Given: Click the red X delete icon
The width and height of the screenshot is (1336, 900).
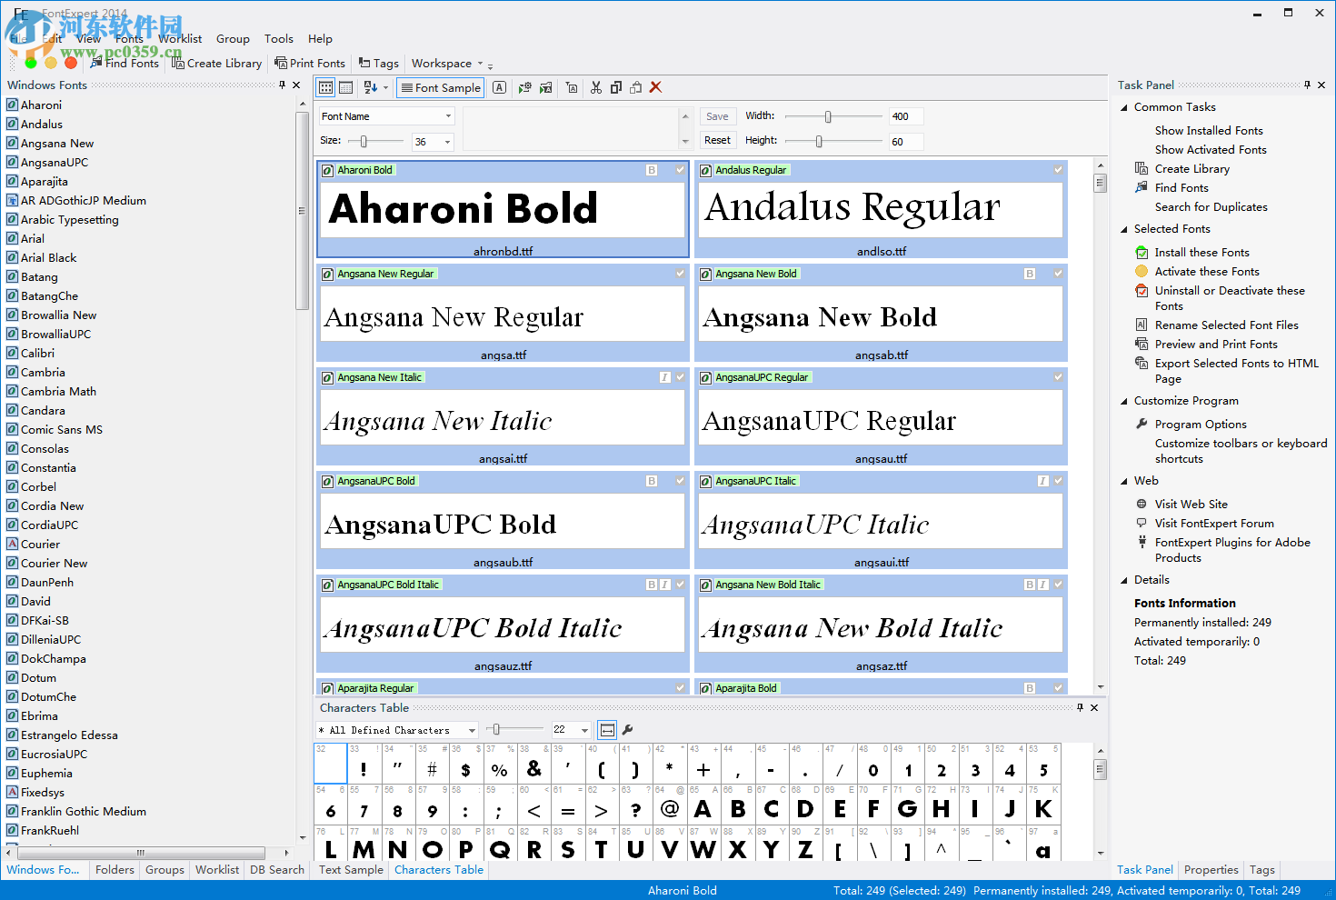Looking at the screenshot, I should 655,87.
